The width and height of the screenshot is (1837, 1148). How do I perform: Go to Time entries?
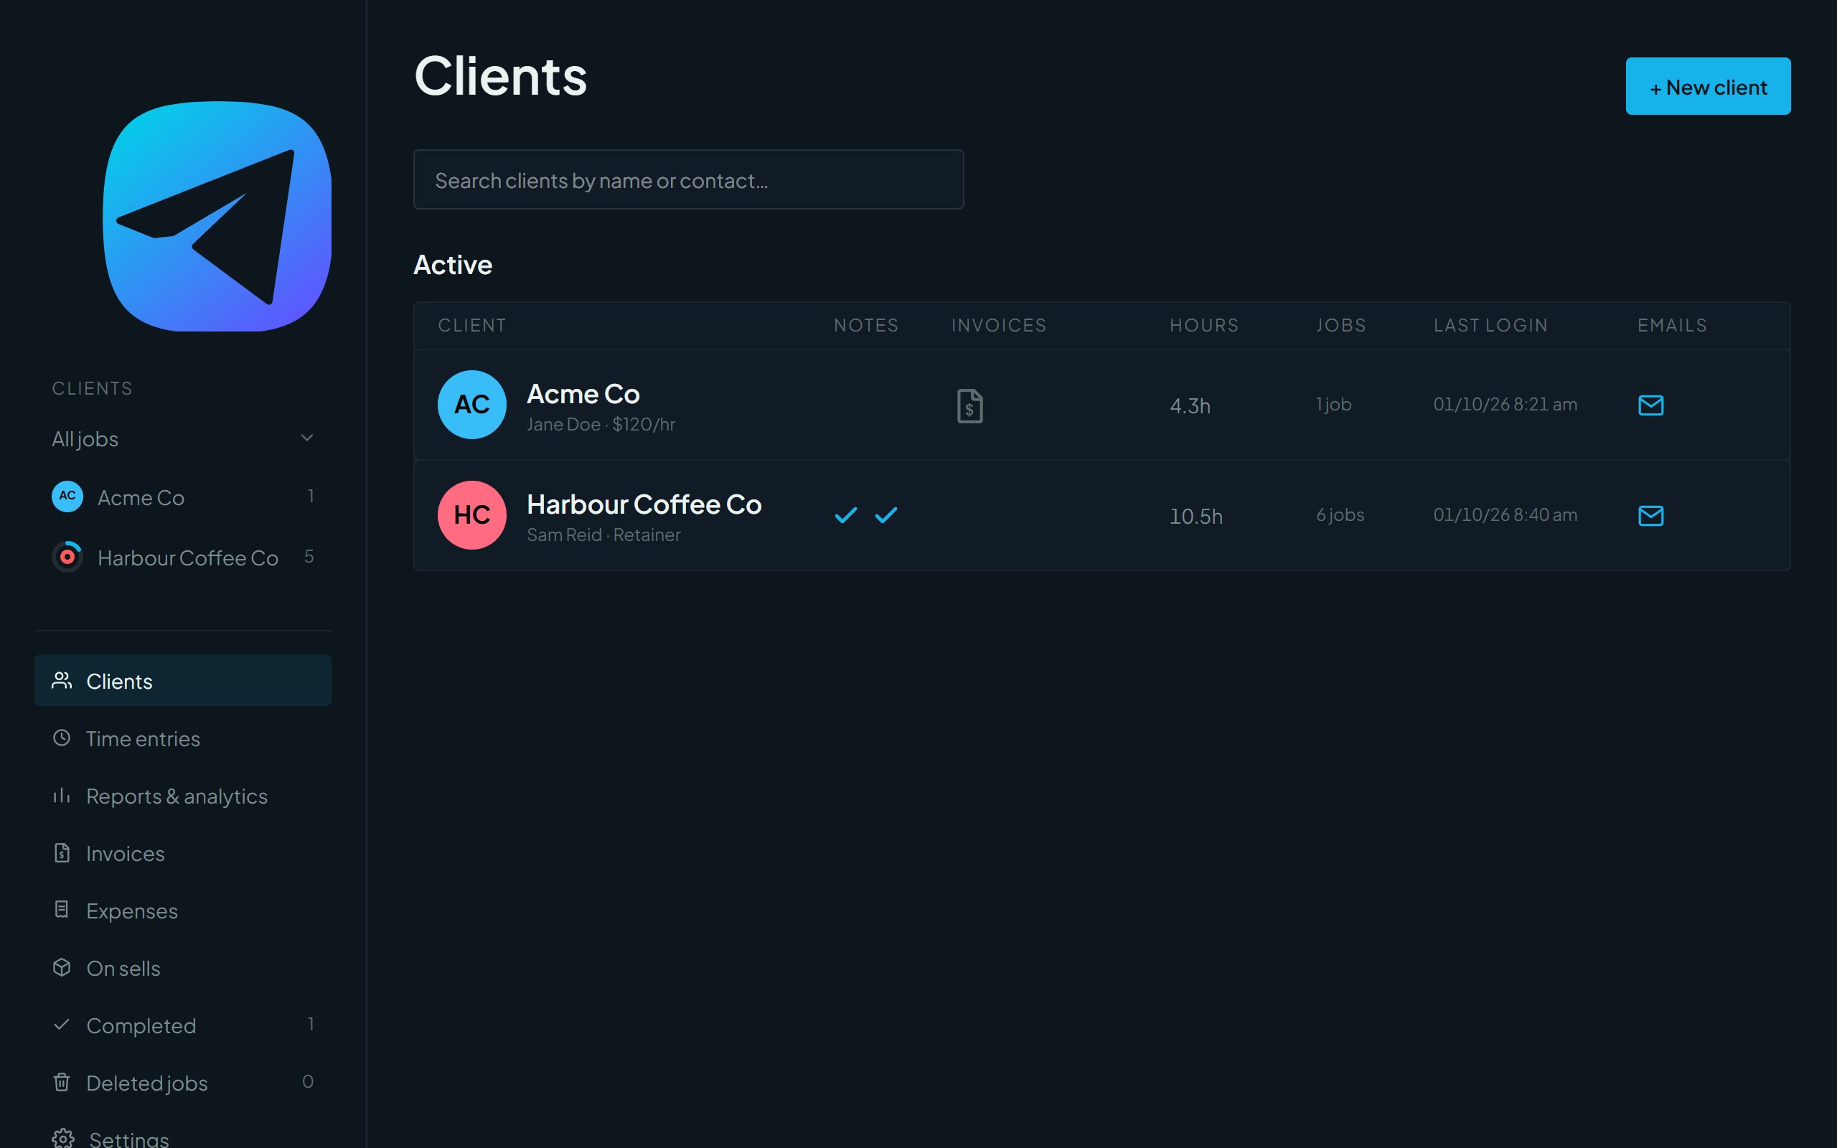(183, 738)
